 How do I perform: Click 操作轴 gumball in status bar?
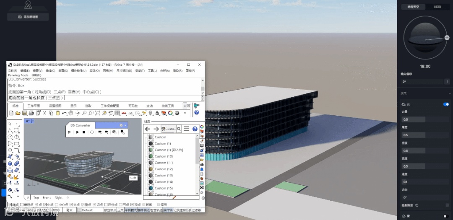167,210
